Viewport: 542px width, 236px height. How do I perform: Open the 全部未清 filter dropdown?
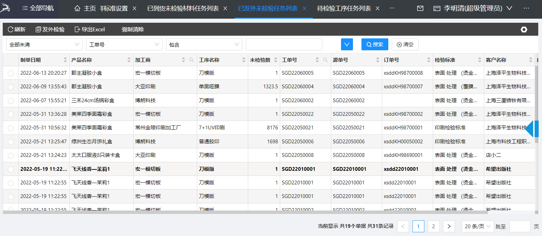[44, 44]
